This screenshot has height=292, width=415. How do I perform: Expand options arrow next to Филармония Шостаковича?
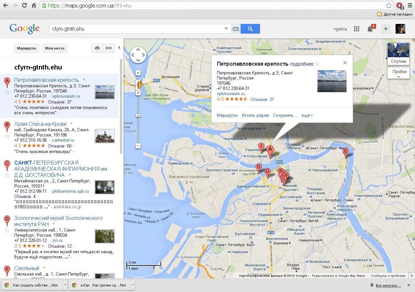click(70, 175)
